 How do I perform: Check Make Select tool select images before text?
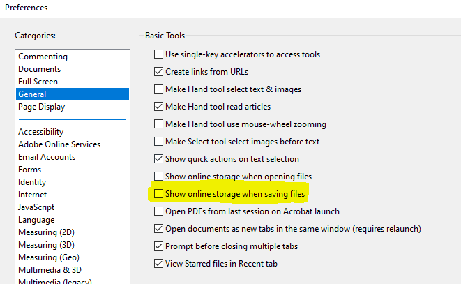point(158,142)
